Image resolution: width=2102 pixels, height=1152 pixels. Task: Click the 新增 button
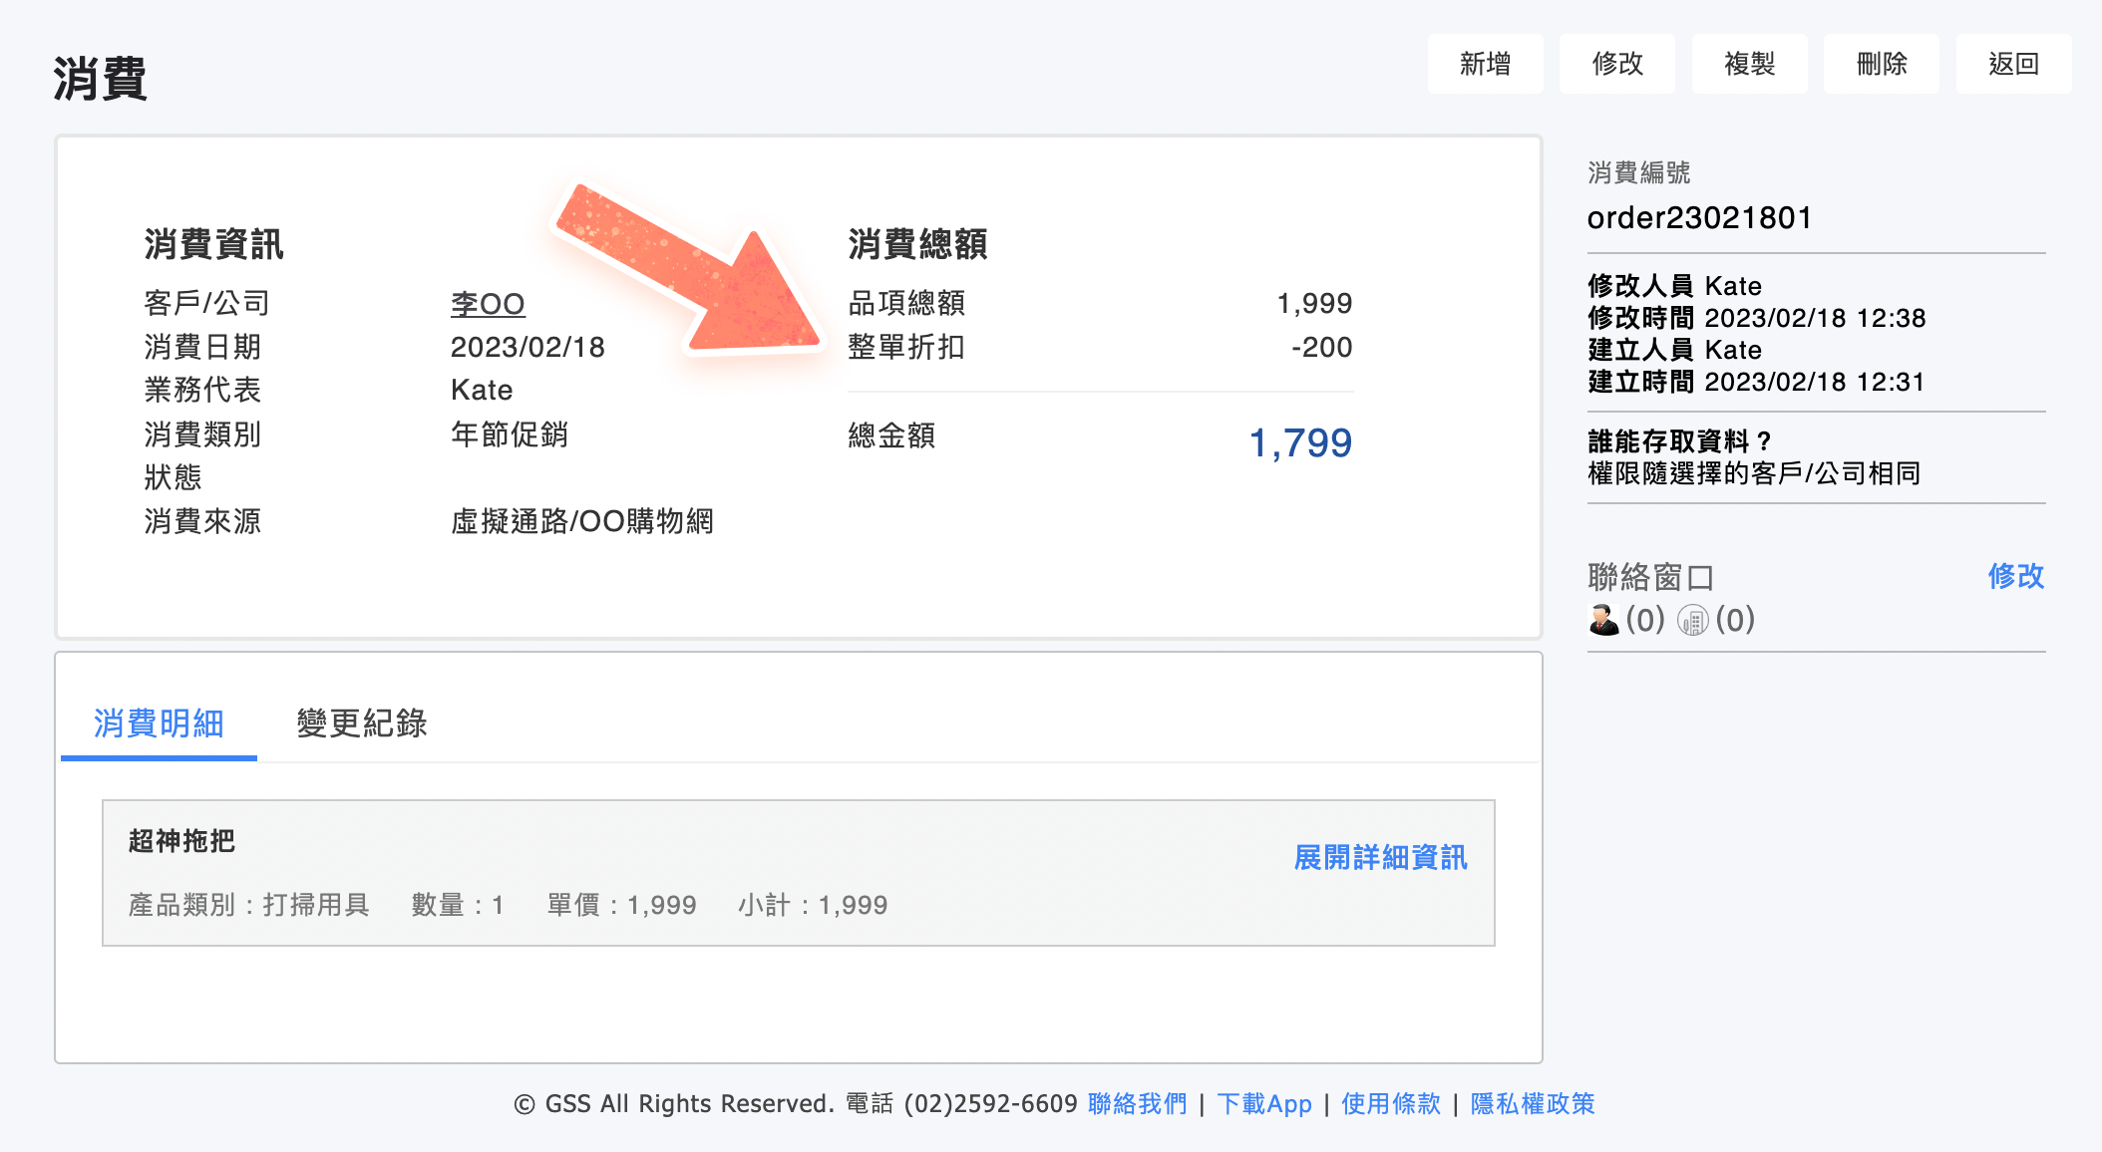click(1485, 64)
